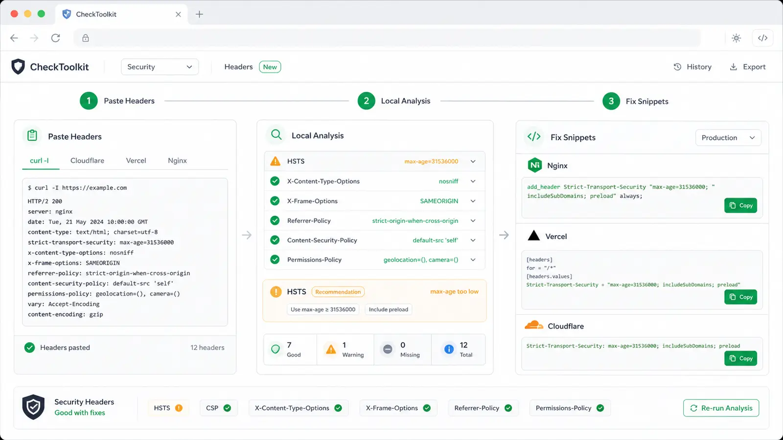This screenshot has height=440, width=783.
Task: Click the "Good with fixes" status text
Action: tap(80, 413)
